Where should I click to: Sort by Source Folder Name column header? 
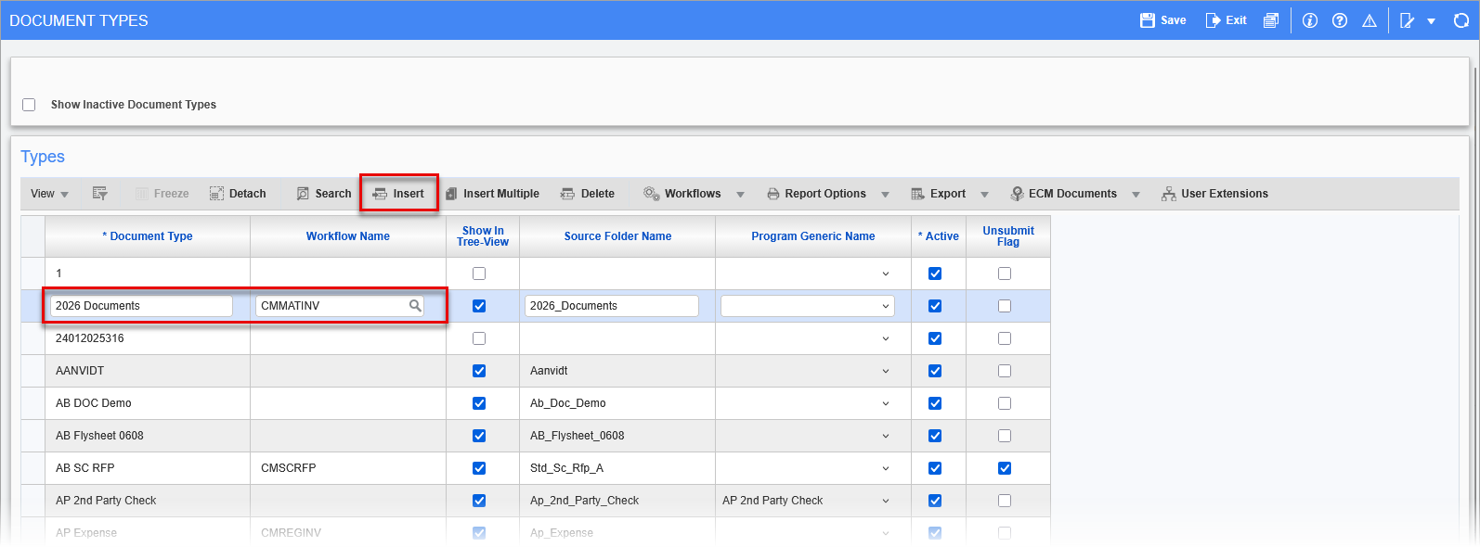617,236
